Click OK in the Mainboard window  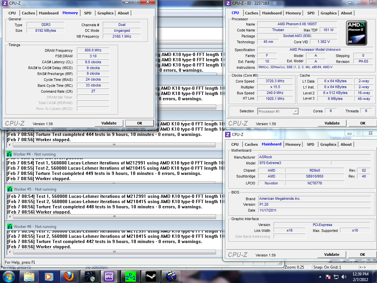point(363,255)
